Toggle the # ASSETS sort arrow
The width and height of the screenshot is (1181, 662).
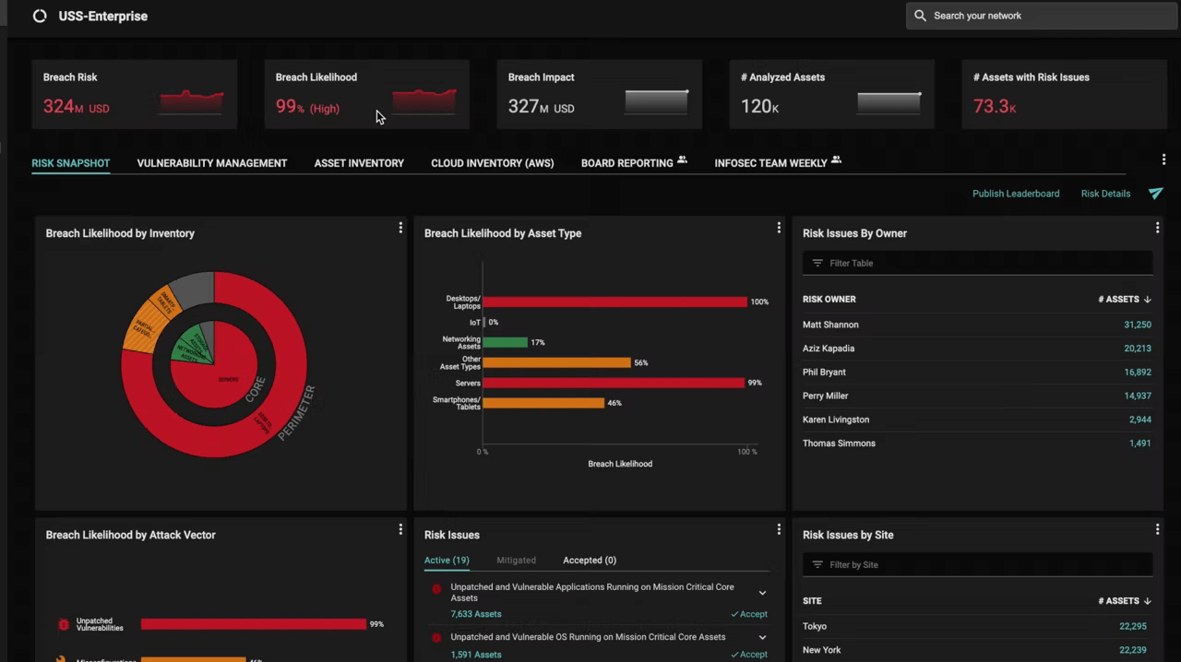pyautogui.click(x=1147, y=299)
